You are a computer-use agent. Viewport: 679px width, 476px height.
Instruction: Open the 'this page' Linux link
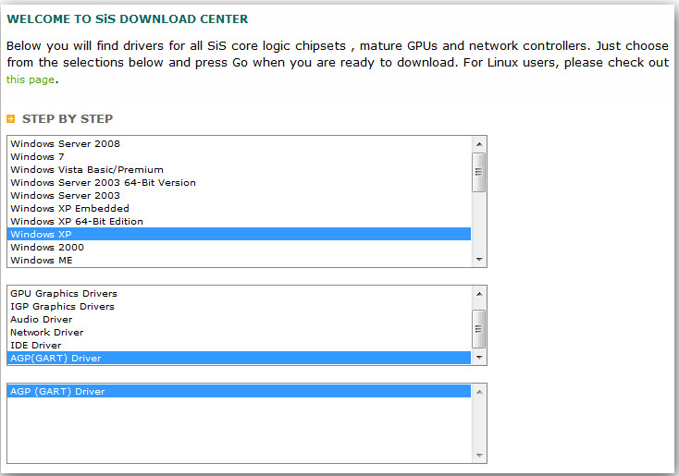pyautogui.click(x=31, y=79)
